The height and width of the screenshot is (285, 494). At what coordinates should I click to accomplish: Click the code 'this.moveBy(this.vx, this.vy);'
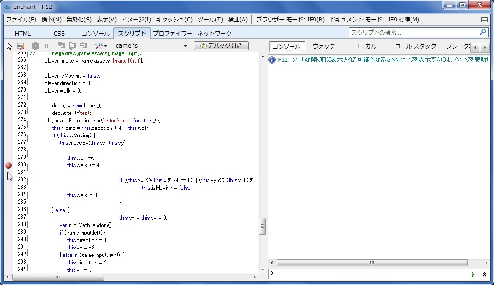[x=93, y=143]
